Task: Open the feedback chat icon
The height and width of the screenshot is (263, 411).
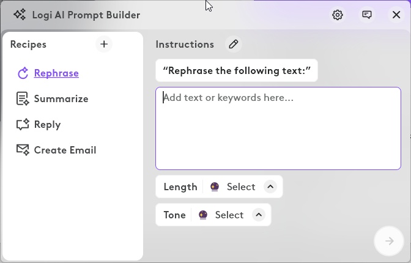Action: click(x=367, y=15)
